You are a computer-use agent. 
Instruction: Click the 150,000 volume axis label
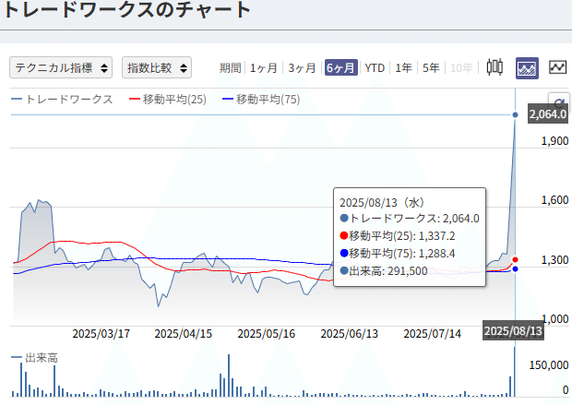[x=549, y=365]
